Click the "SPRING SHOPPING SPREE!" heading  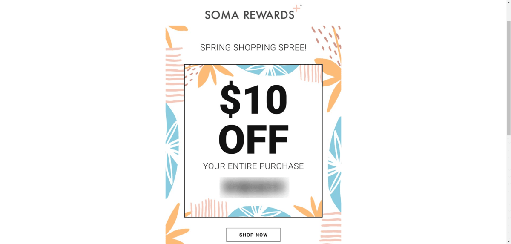click(253, 48)
